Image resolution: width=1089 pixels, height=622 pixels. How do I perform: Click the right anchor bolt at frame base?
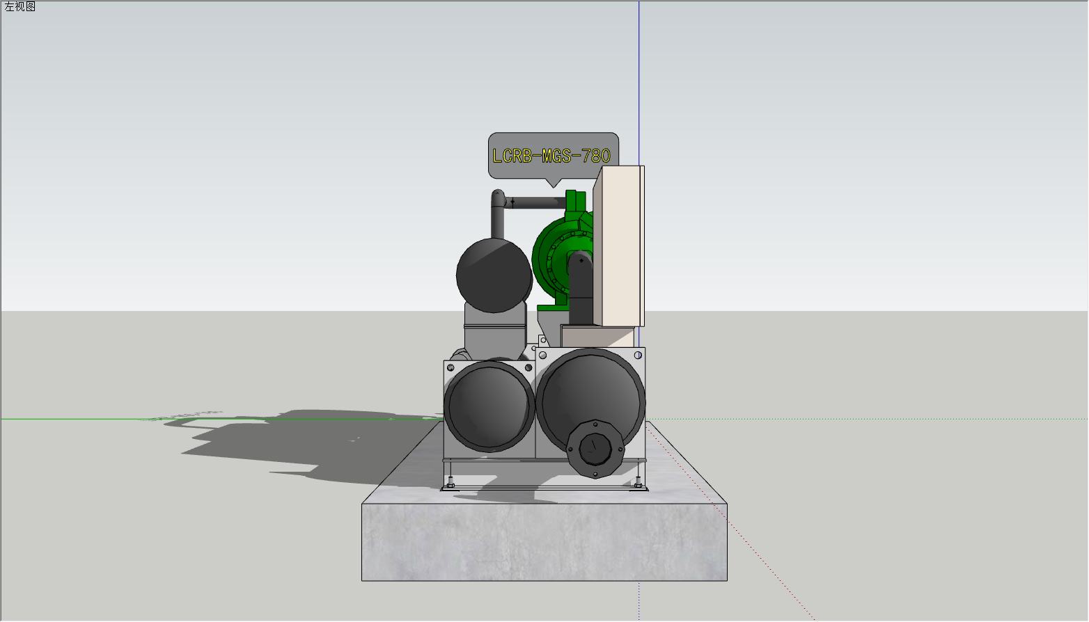click(638, 481)
